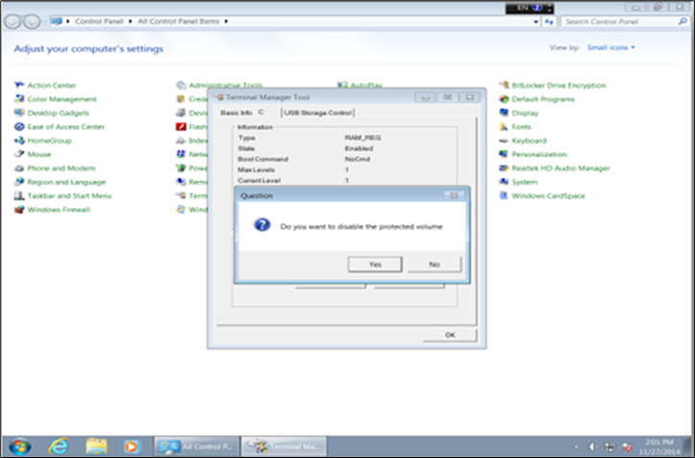
Task: Expand the address bar history dropdown arrow
Action: pyautogui.click(x=537, y=19)
